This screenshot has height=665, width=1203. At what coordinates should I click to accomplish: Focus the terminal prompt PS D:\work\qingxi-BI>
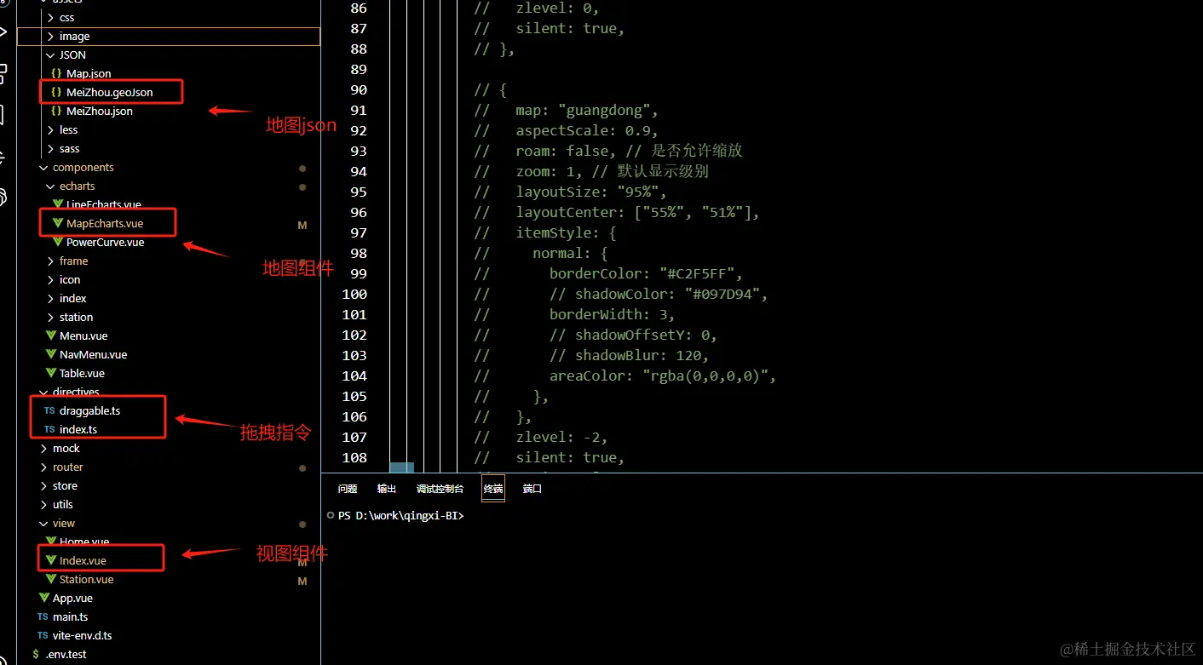(400, 515)
